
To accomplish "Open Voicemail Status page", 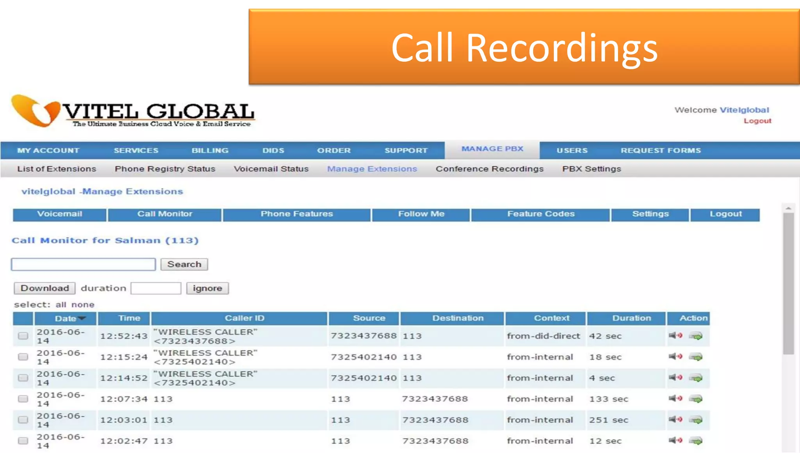I will pyautogui.click(x=271, y=169).
